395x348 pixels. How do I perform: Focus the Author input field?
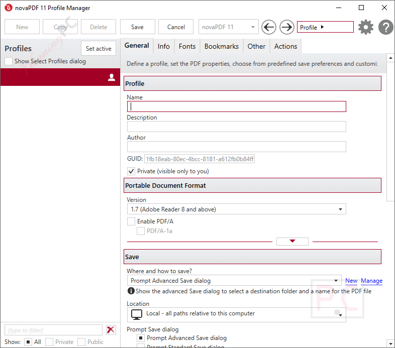pos(237,147)
